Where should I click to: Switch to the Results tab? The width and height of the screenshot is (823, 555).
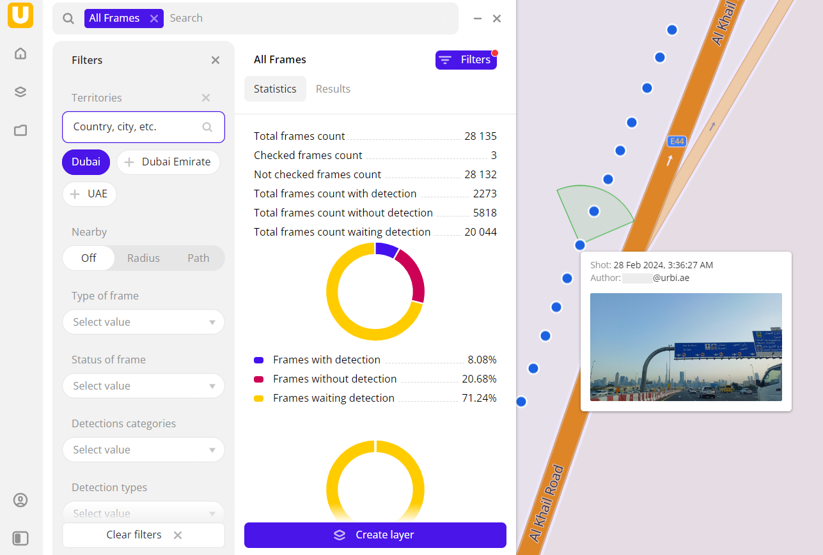(x=333, y=89)
